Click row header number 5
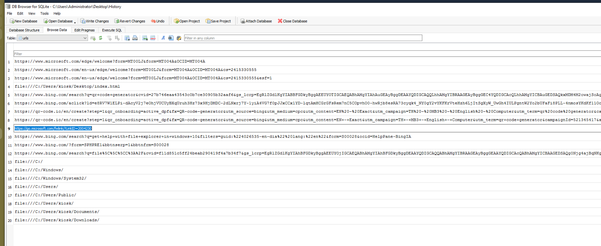This screenshot has height=246, width=601. 10,95
